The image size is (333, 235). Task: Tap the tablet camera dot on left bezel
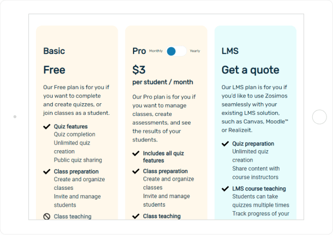tap(15, 117)
